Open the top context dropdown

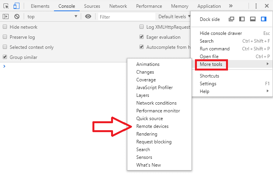pyautogui.click(x=52, y=17)
